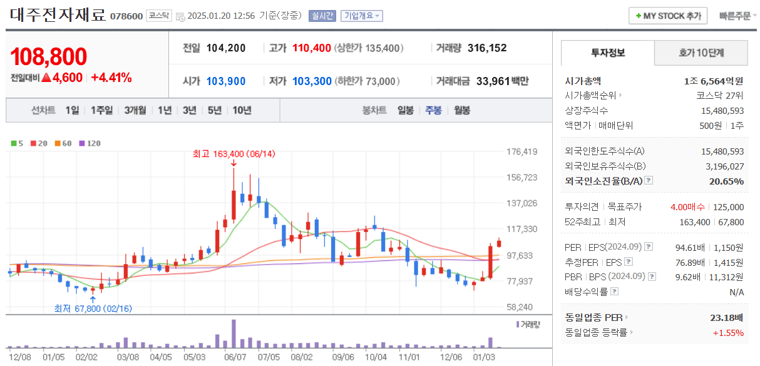Viewport: 760px width, 366px height.
Task: Click the red 20-day moving average swatch
Action: tap(33, 143)
